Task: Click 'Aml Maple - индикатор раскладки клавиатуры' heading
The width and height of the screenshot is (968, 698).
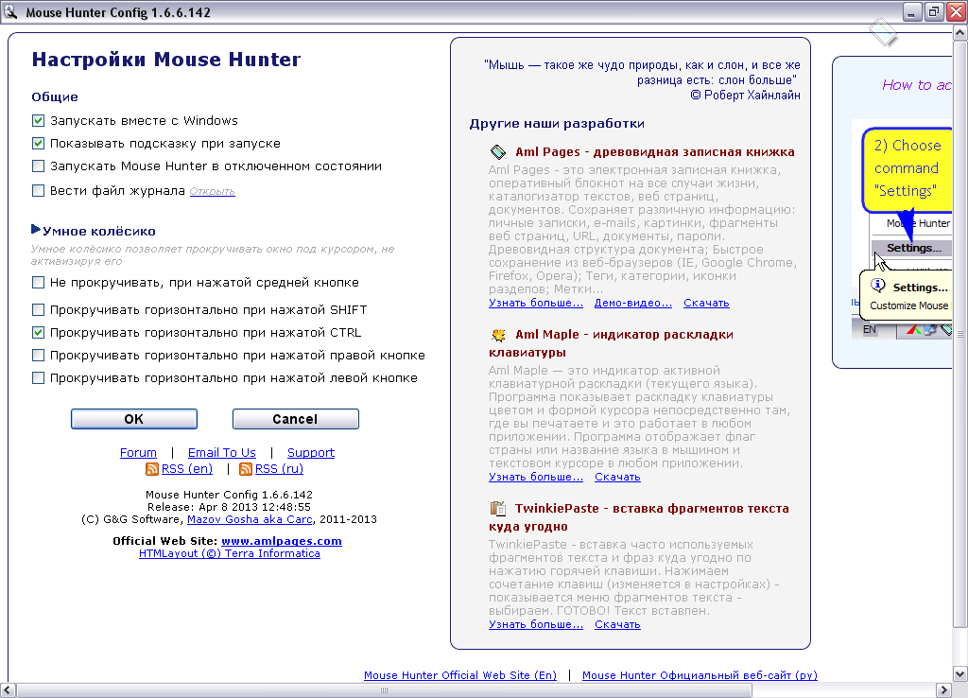Action: tap(612, 343)
